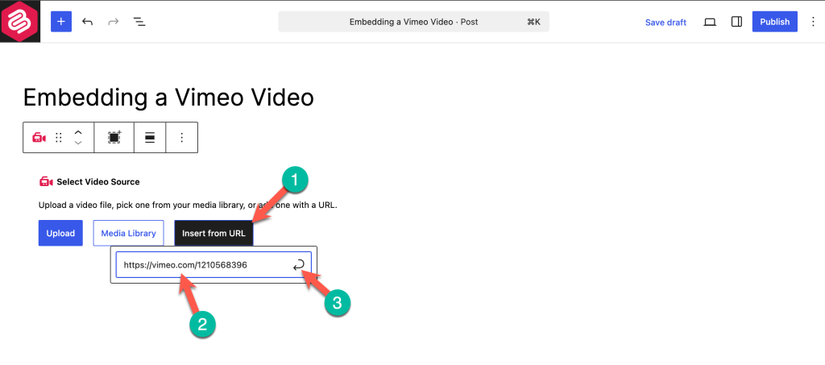Publish the post
Image resolution: width=825 pixels, height=365 pixels.
click(774, 22)
